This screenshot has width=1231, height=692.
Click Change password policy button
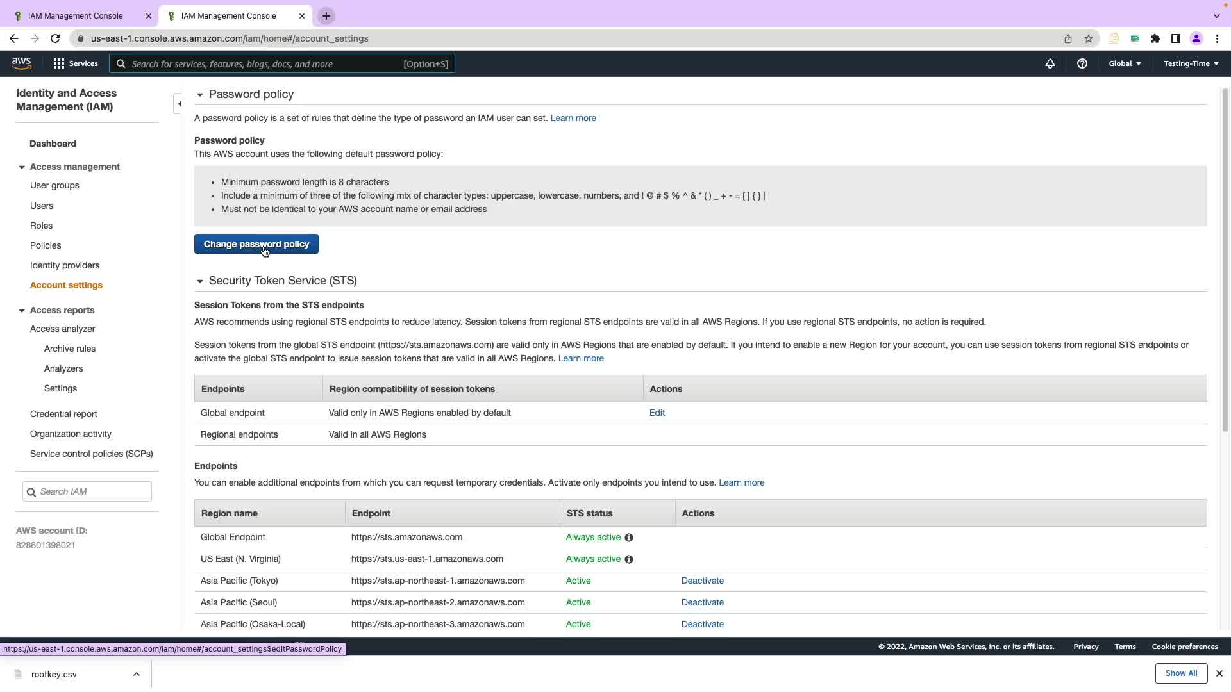click(x=256, y=244)
